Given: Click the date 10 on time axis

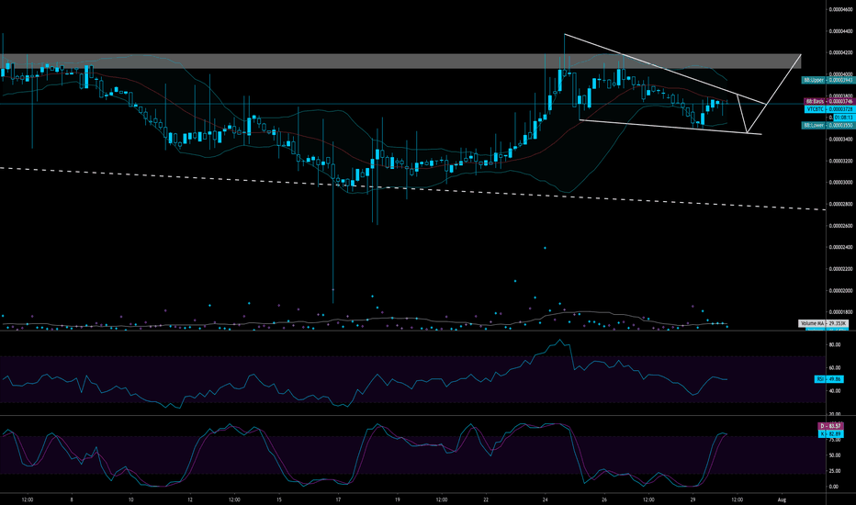Looking at the screenshot, I should pyautogui.click(x=130, y=499).
